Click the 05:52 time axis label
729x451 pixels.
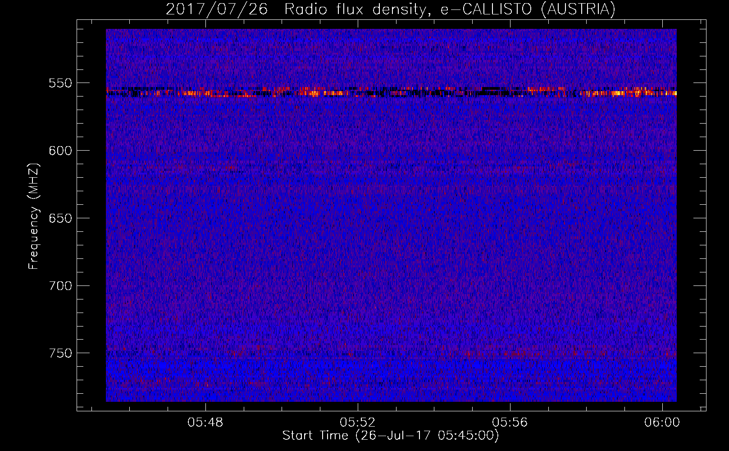tap(358, 422)
